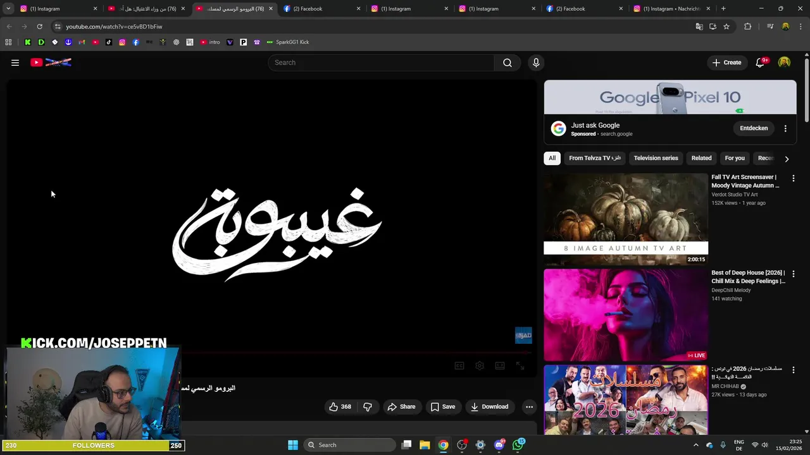Open options for Best of Deep House video
Viewport: 810px width, 455px height.
793,274
